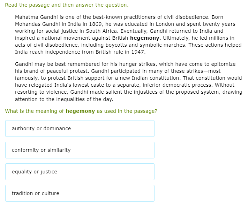This screenshot has height=203, width=248.
Task: Click the words 'symbolic marches' in the first paragraph
Action: [161, 45]
